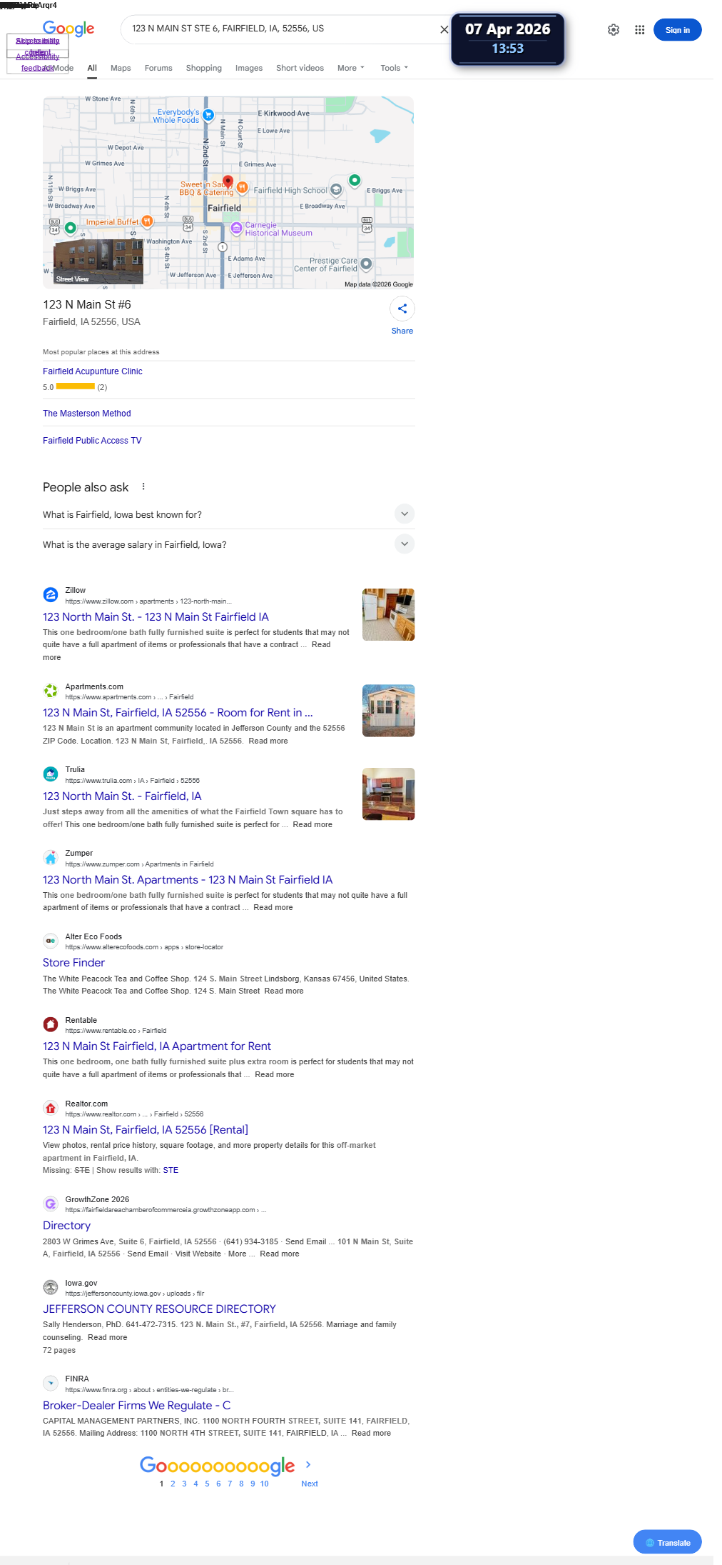Open Fairfield Acupunture Clinic link
The image size is (722, 1565).
[93, 371]
